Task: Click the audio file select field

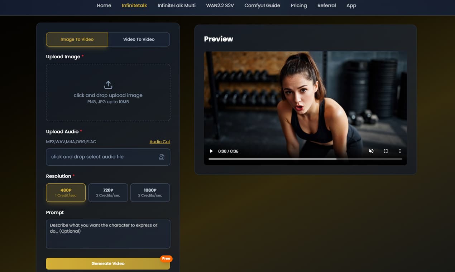Action: (102, 157)
